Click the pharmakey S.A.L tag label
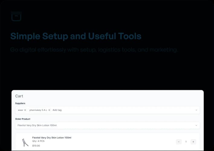214x151 pixels. coord(38,110)
